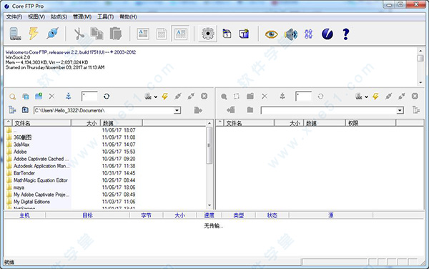Click the Paste clipboard icon
Screen dimensions: 429x269
(115, 34)
